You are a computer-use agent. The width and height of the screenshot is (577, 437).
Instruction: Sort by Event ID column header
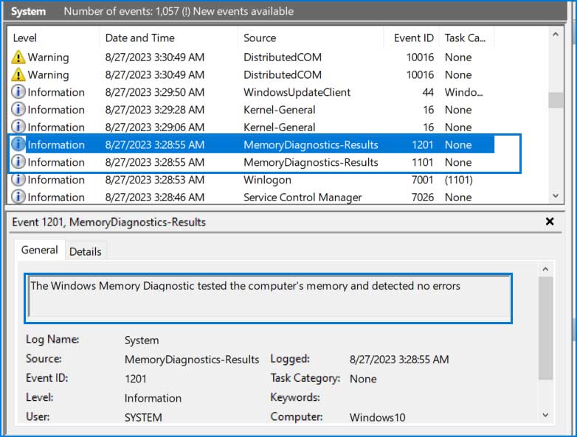(x=412, y=38)
